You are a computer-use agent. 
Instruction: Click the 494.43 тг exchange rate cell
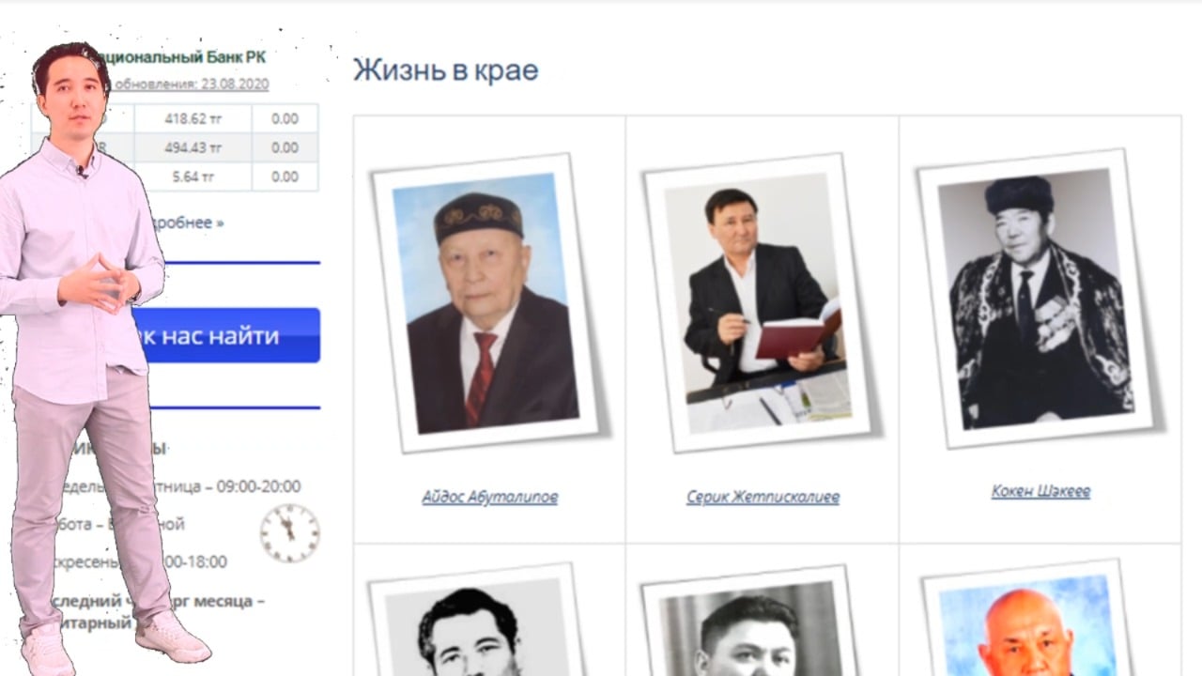click(x=193, y=147)
